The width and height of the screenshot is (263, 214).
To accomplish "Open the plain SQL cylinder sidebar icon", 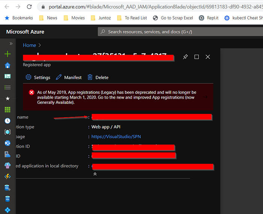I will pyautogui.click(x=8, y=199).
